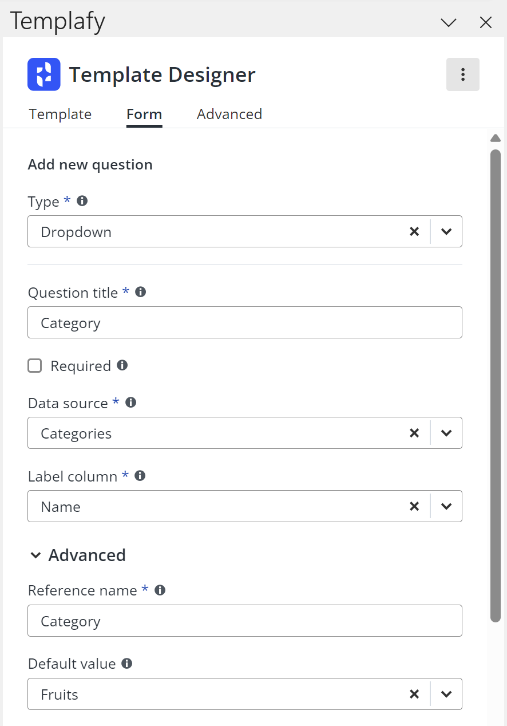Select the Form tab
This screenshot has height=726, width=507.
pos(144,114)
